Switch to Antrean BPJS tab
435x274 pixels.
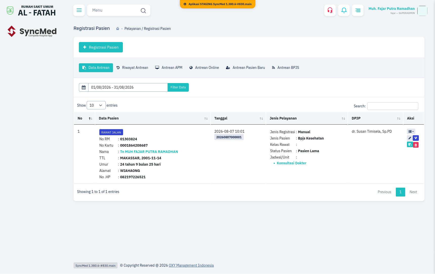285,68
